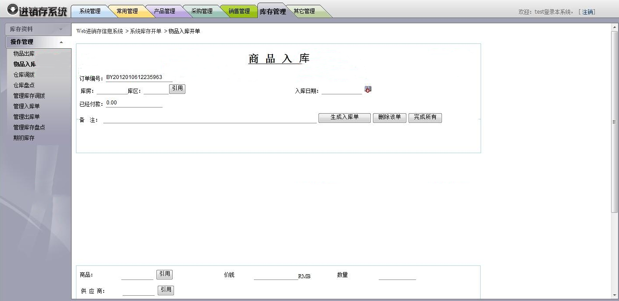Select the 产品管理 tab
Screen dimensions: 619x301
click(x=164, y=11)
